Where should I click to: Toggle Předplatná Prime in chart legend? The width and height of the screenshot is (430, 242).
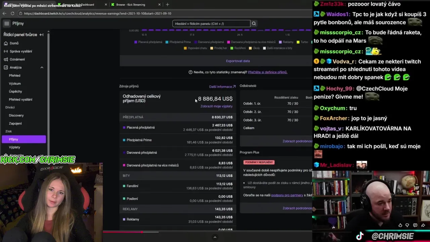178,42
